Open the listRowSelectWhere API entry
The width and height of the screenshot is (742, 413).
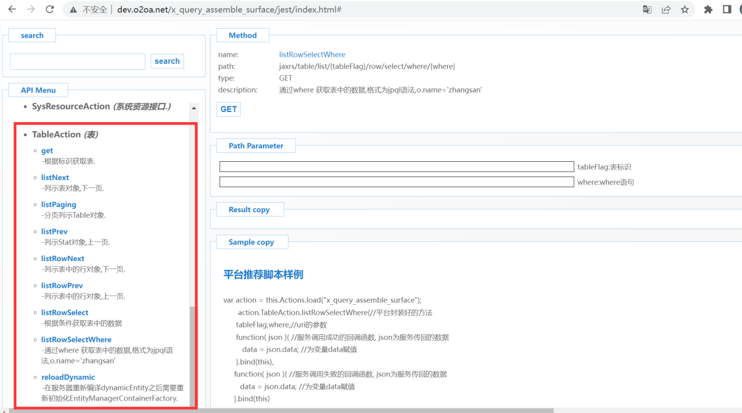[76, 339]
